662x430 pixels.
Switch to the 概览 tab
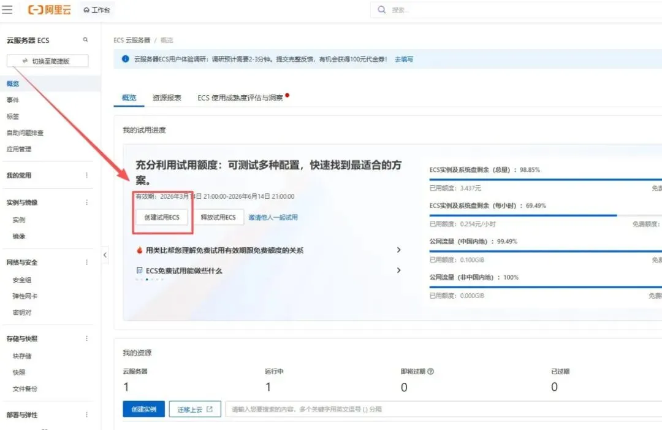click(x=129, y=98)
